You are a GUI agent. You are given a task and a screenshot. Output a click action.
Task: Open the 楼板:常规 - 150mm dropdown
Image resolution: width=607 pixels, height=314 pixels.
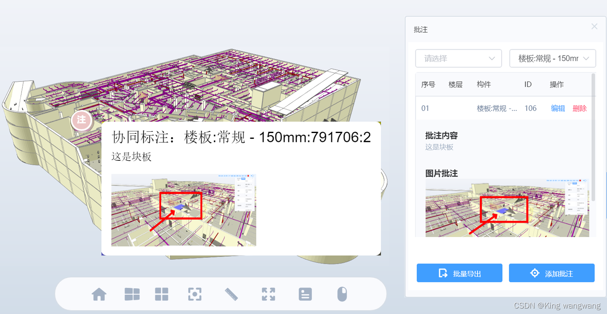click(552, 59)
